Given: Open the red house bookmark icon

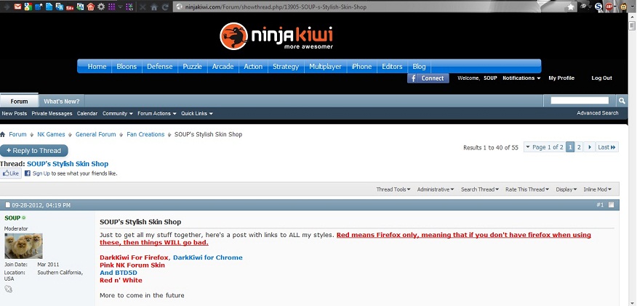Looking at the screenshot, I should pos(91,7).
